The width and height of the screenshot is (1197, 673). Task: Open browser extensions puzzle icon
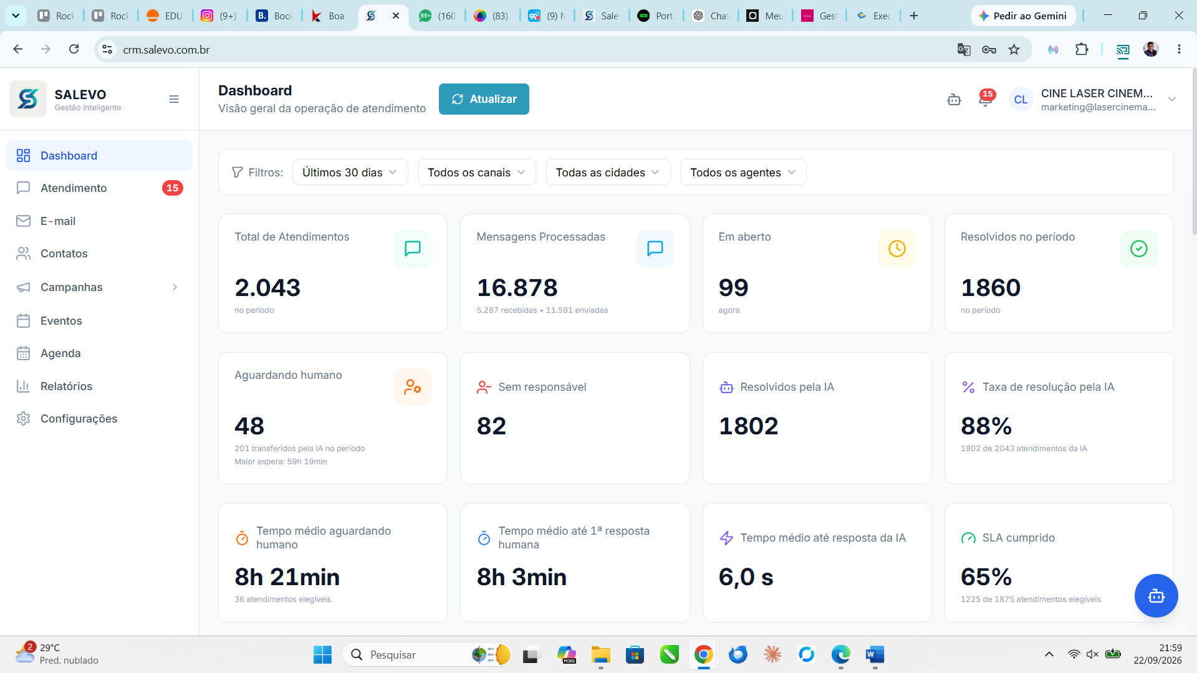[1082, 49]
